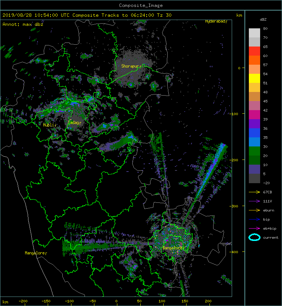Select the purple 39 dBZ swatch
Screen dimensions: 282x306
tap(254, 124)
